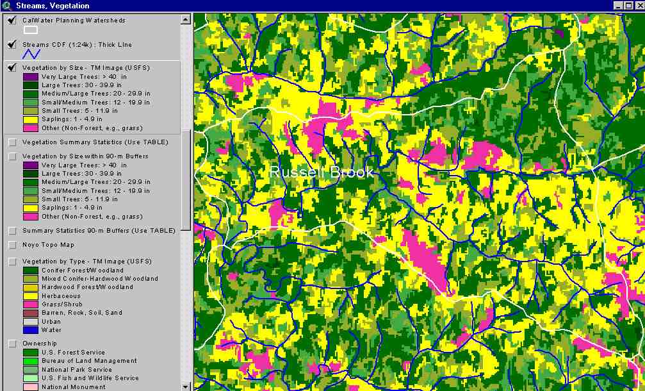Click the Medium/Large Trees swatch under Vegetation by Size - TM Image
Viewport: 645px width, 391px height.
(31, 94)
